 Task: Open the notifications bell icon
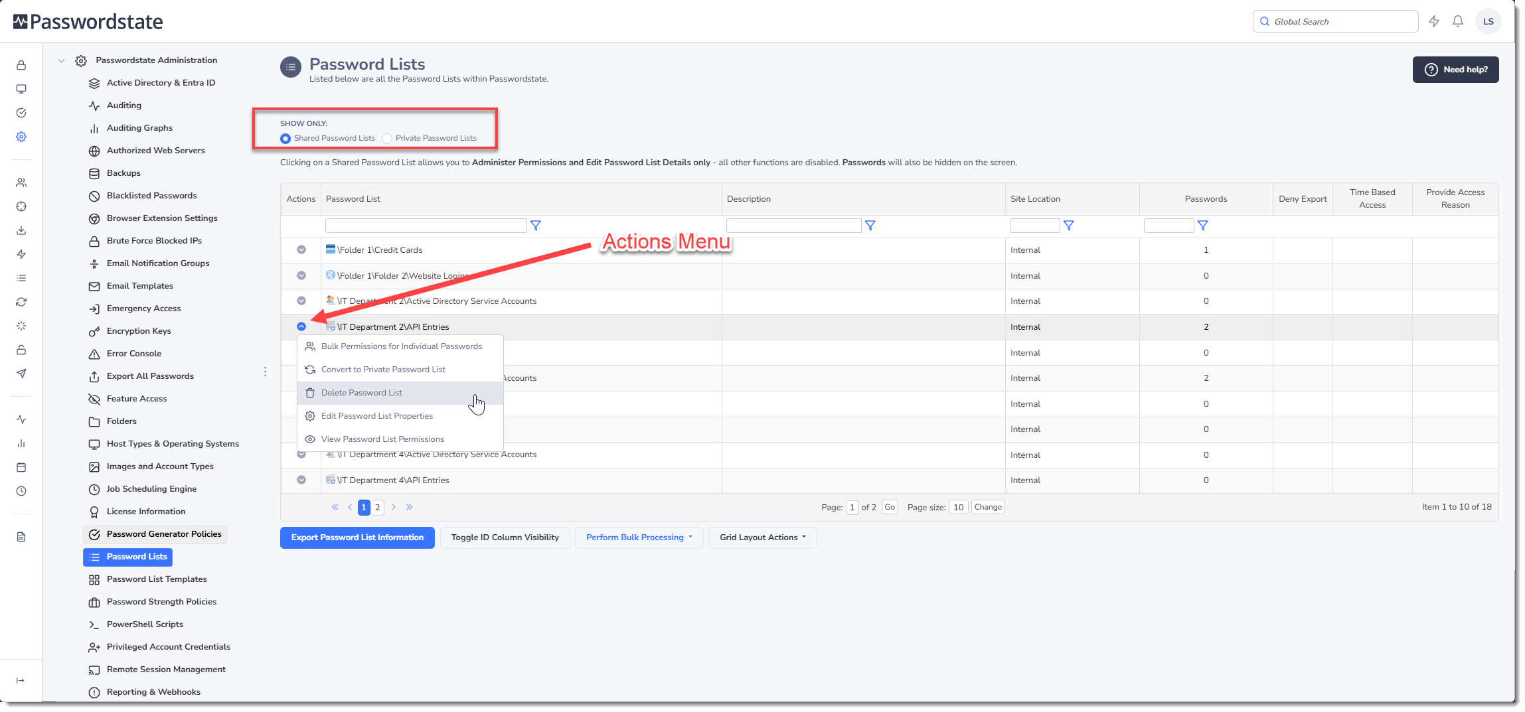click(1458, 21)
